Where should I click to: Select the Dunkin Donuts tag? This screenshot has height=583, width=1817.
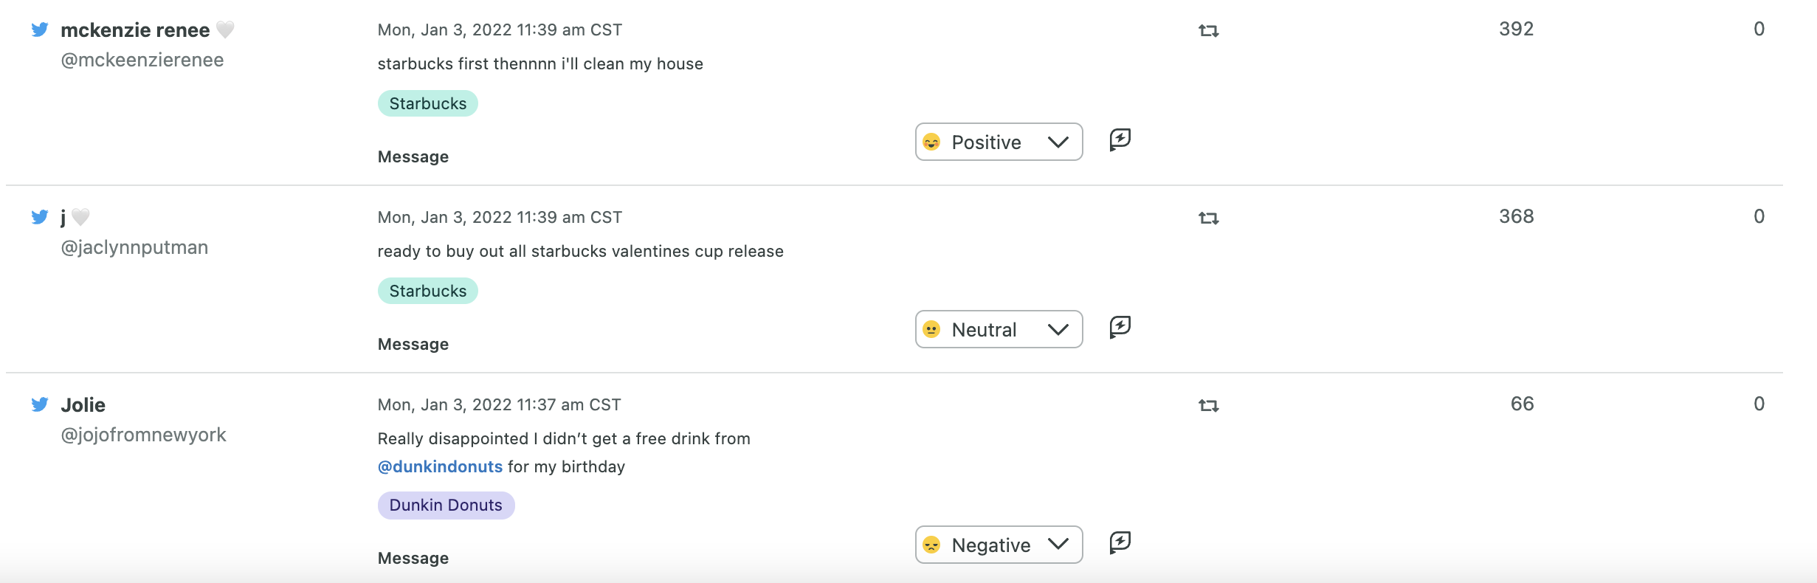446,505
